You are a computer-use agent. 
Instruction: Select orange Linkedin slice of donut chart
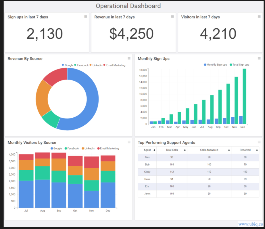click(x=42, y=99)
